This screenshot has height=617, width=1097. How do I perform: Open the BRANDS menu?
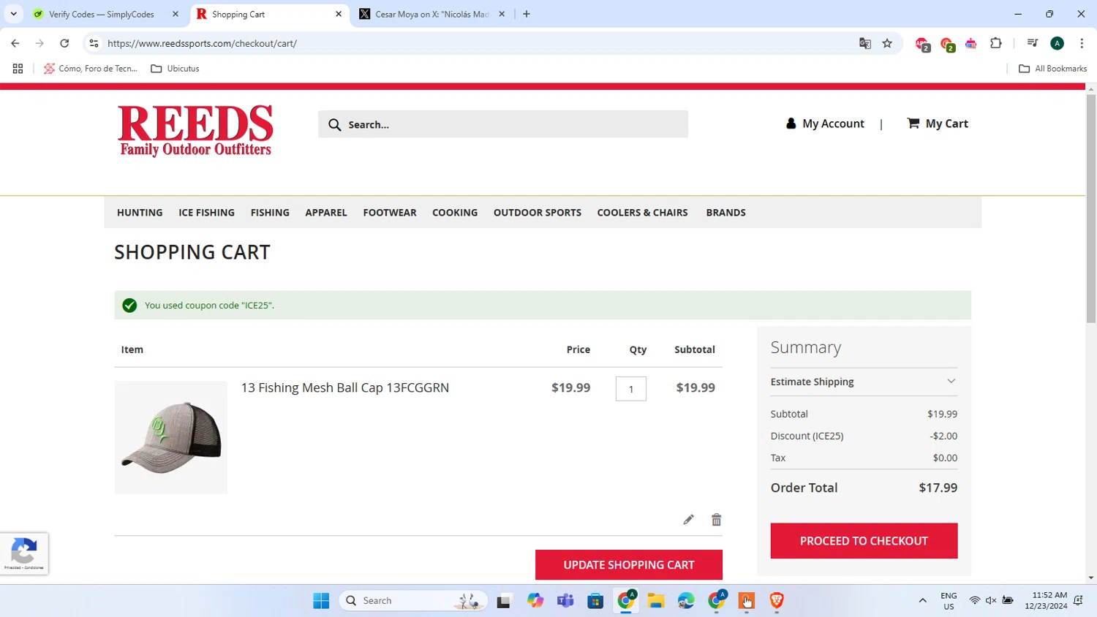[725, 213]
